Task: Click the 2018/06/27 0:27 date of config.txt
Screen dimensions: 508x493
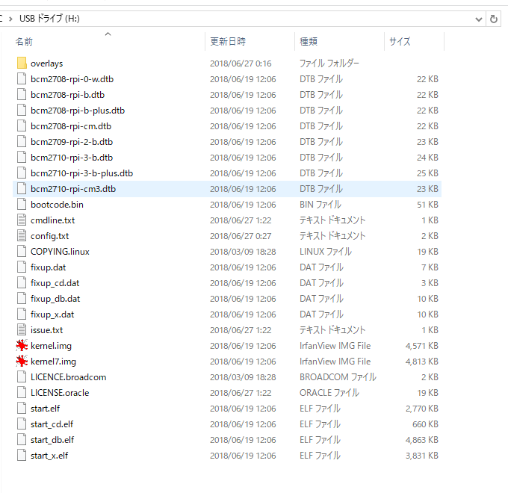Action: point(241,236)
